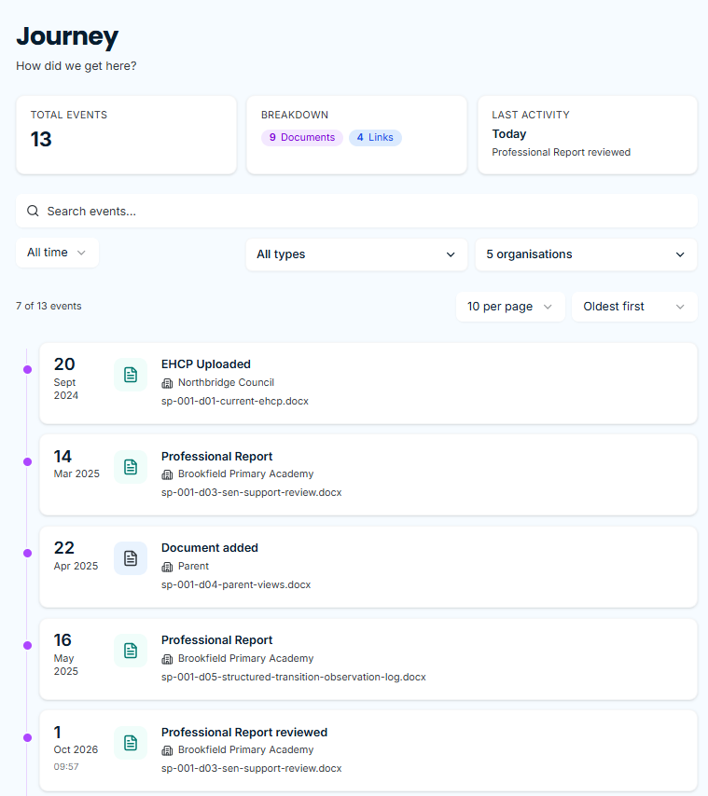Click timeline dot for 1 Oct 2026
Image resolution: width=708 pixels, height=796 pixels.
[27, 737]
